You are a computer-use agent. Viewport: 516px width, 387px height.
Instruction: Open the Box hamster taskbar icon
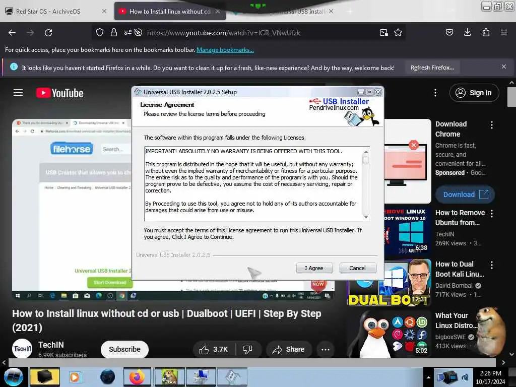point(169,377)
